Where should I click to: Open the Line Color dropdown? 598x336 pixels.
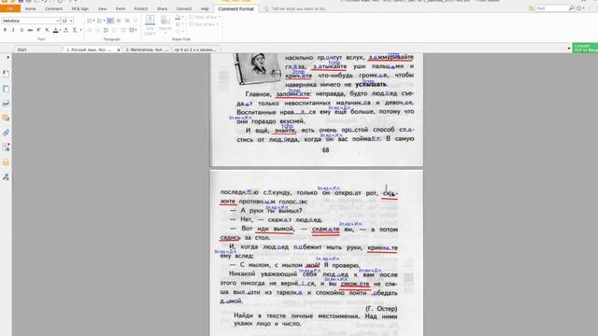point(149,25)
